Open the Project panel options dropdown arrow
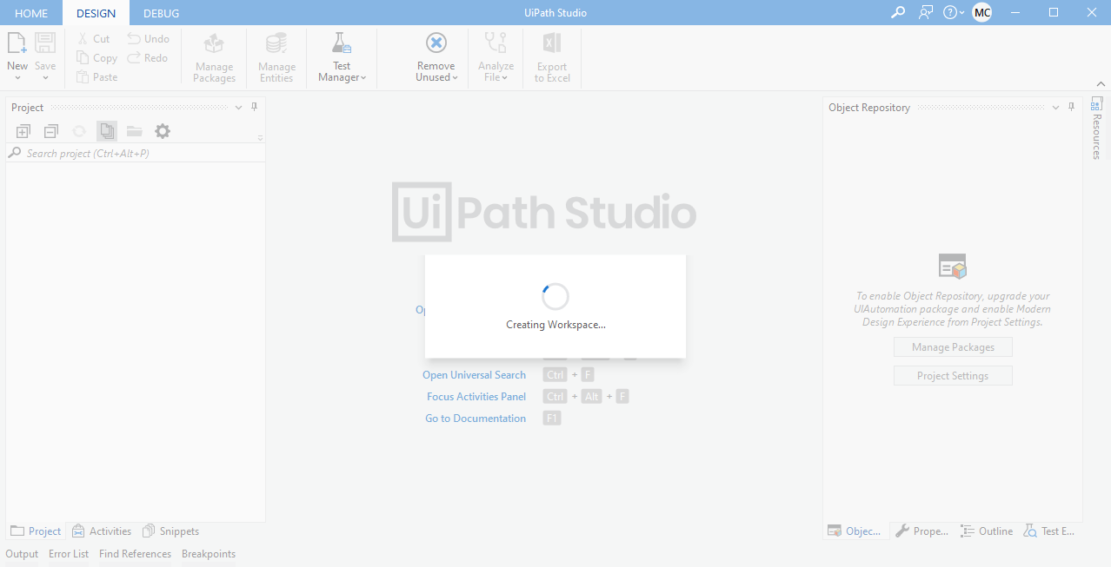Screen dimensions: 1111x567 pyautogui.click(x=239, y=108)
